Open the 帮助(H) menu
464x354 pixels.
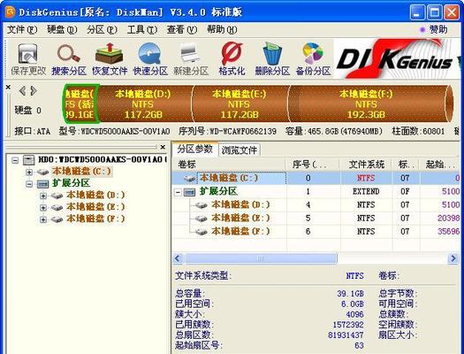[x=222, y=29]
